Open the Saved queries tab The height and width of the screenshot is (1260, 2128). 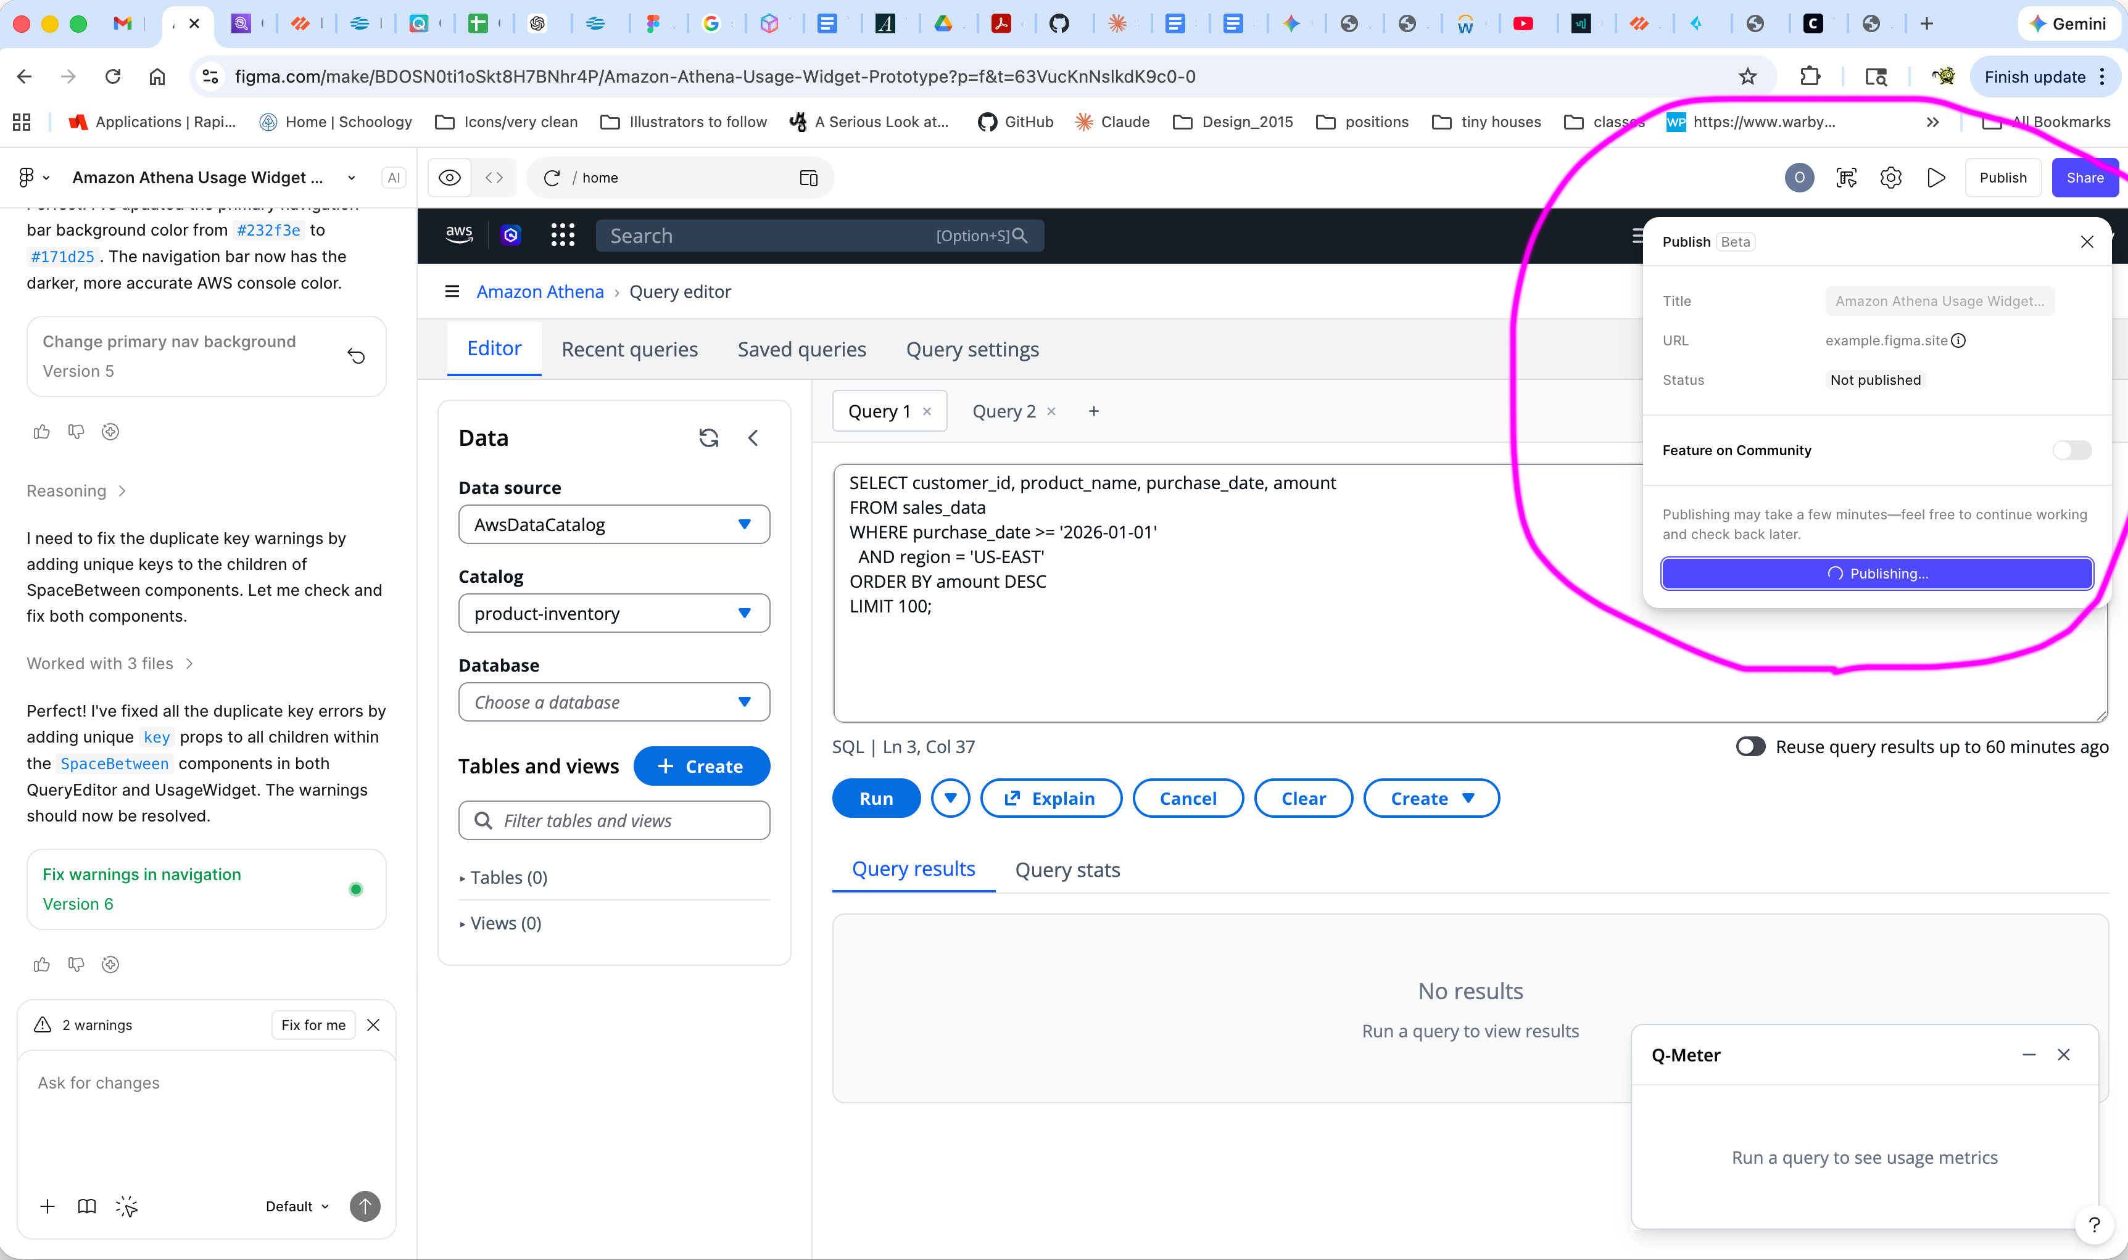pyautogui.click(x=801, y=349)
